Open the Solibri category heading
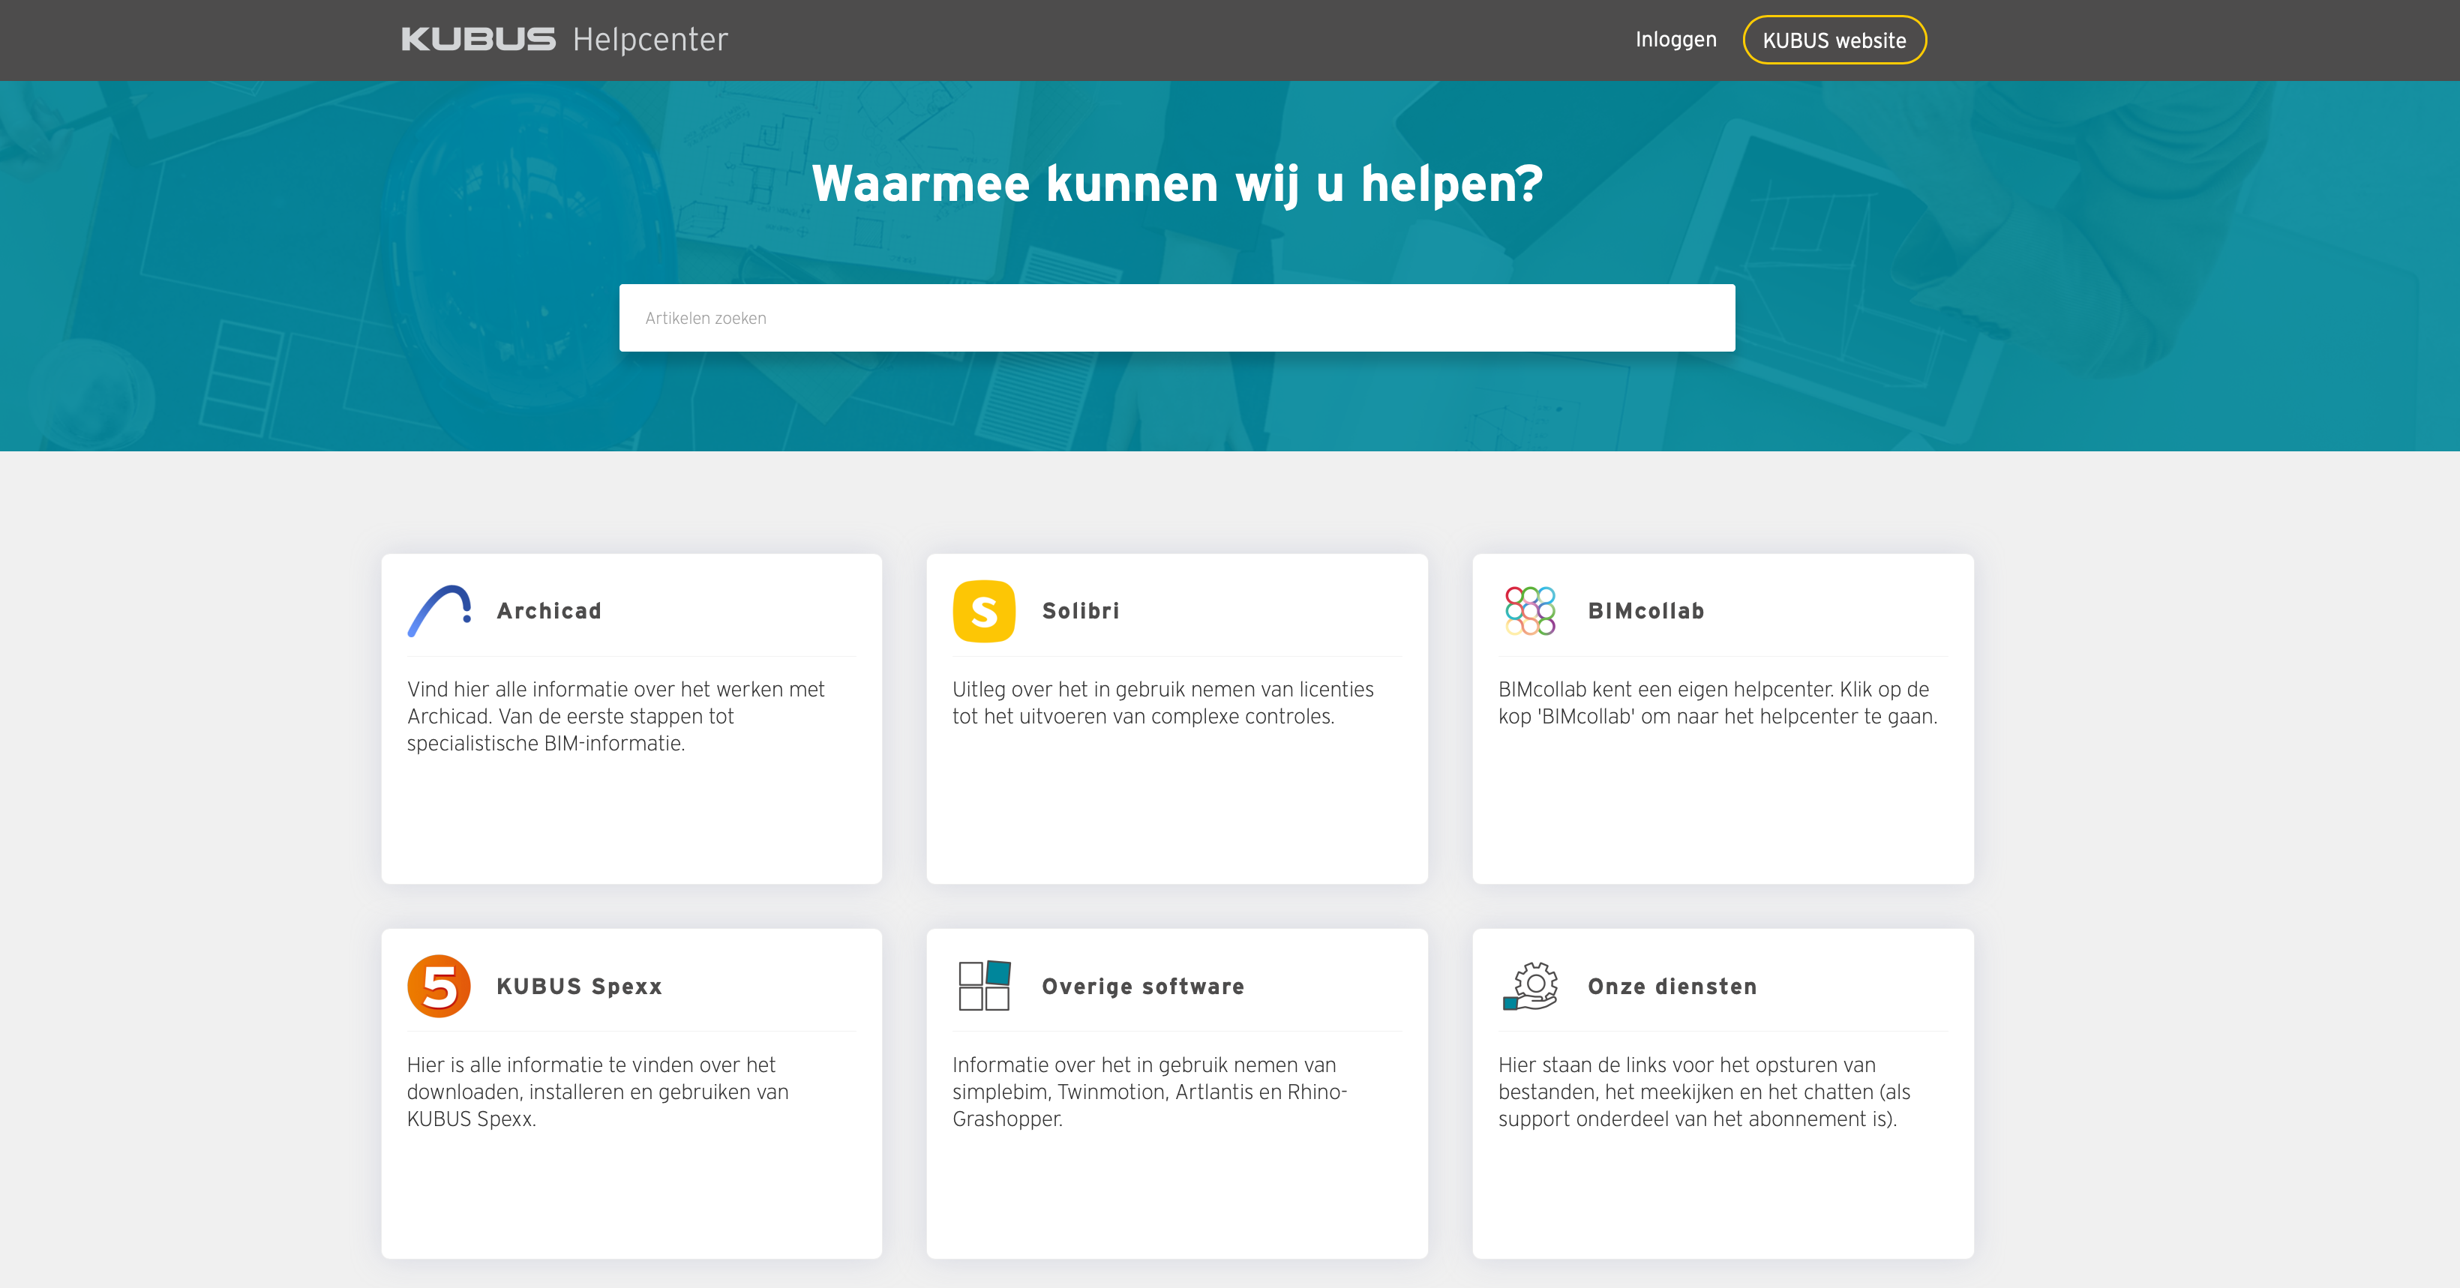 pos(1081,611)
